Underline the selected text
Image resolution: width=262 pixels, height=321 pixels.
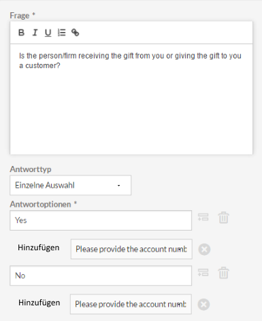click(x=48, y=33)
